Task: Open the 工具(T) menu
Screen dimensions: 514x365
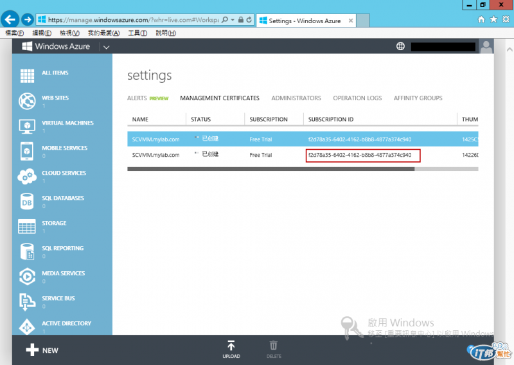Action: (137, 33)
